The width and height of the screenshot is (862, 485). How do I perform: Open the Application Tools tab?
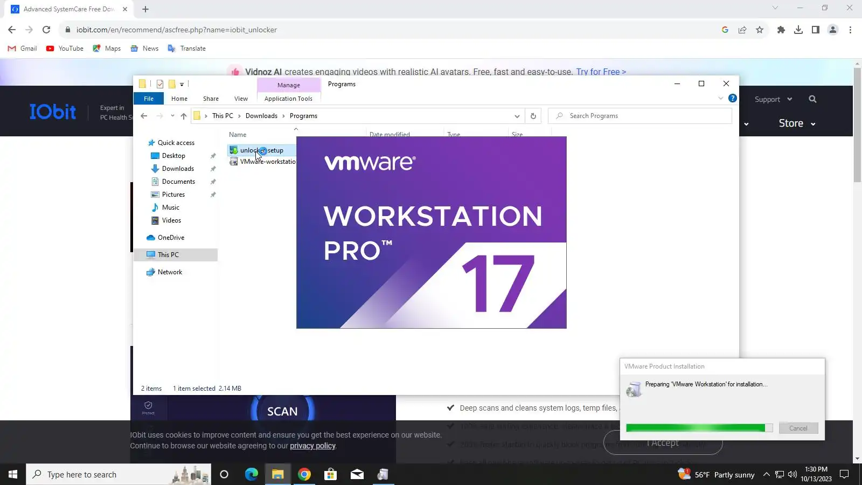tap(288, 99)
